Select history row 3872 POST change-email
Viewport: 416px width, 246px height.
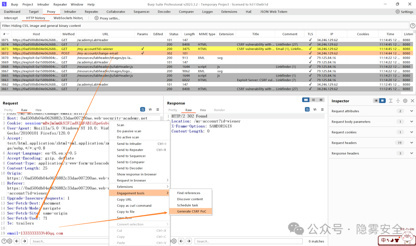(x=207, y=53)
